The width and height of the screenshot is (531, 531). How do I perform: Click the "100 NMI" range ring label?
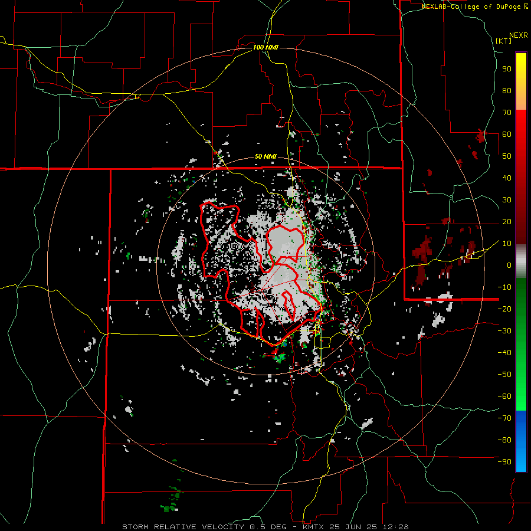click(265, 47)
